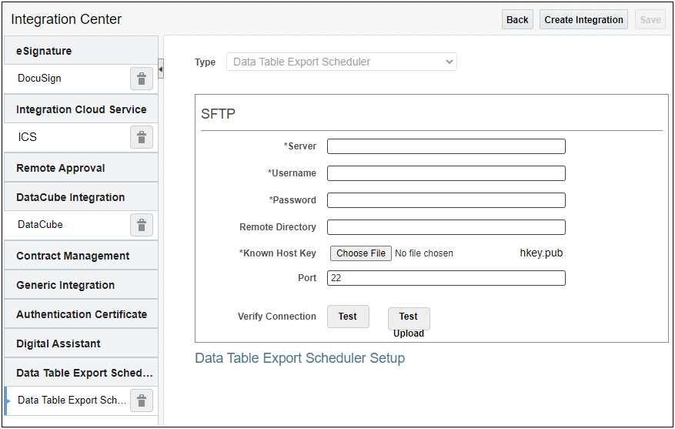This screenshot has height=429, width=675.
Task: Delete the DocuSign integration
Action: (142, 79)
